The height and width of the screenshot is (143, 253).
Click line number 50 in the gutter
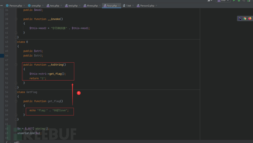[7, 74]
